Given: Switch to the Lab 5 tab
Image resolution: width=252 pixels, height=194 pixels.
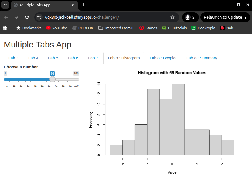Looking at the screenshot, I should [x=53, y=58].
